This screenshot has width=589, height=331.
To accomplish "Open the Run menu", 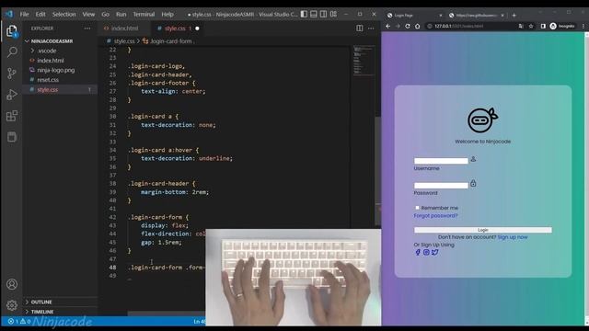I will click(121, 15).
